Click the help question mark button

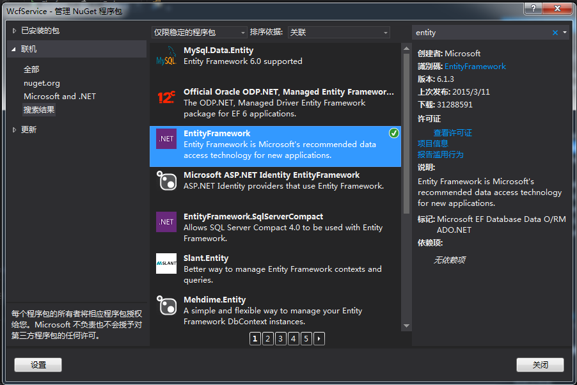pos(533,8)
